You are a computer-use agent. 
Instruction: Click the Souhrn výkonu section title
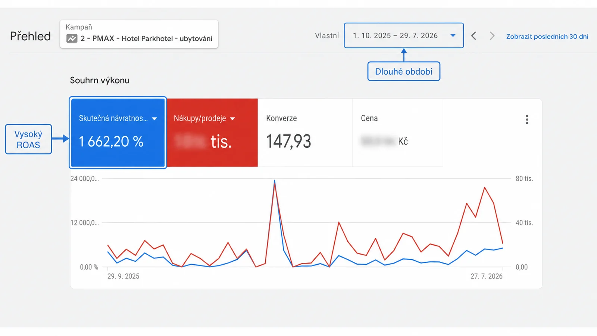[x=100, y=80]
